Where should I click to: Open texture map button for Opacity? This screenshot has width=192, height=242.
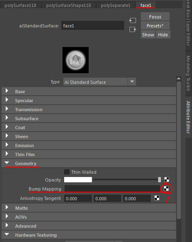click(x=167, y=179)
